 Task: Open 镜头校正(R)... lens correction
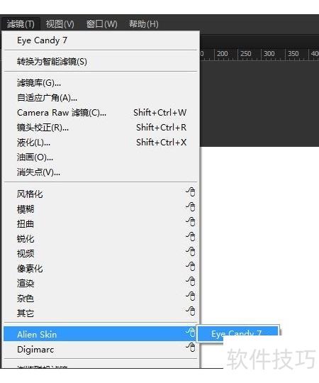coord(101,128)
